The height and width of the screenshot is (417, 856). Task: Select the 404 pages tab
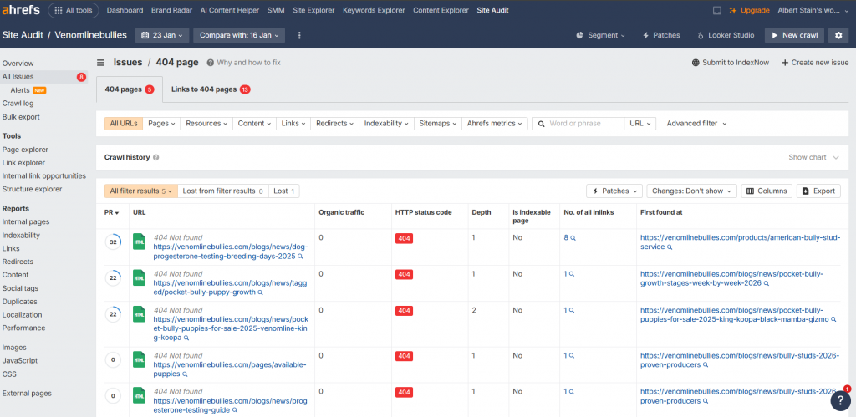(129, 89)
